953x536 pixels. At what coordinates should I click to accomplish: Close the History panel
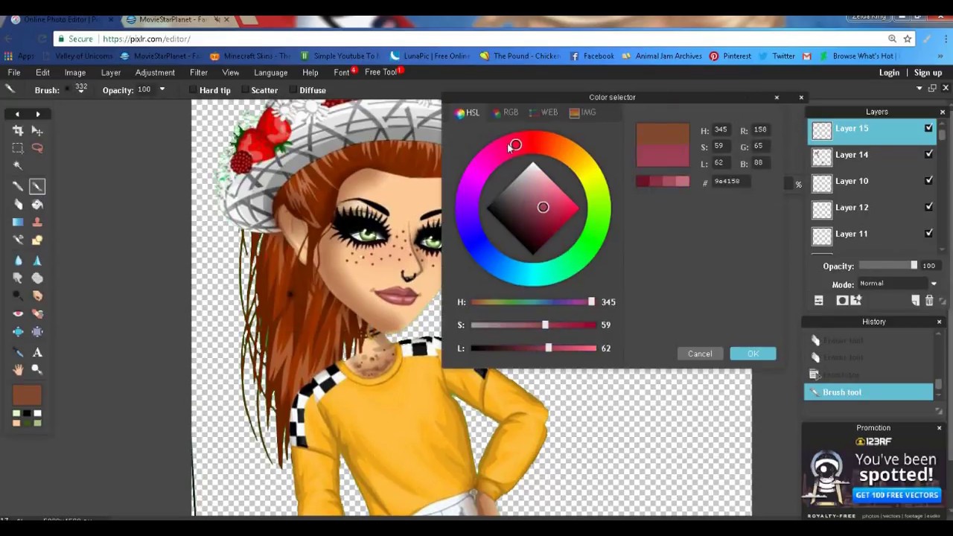[939, 322]
